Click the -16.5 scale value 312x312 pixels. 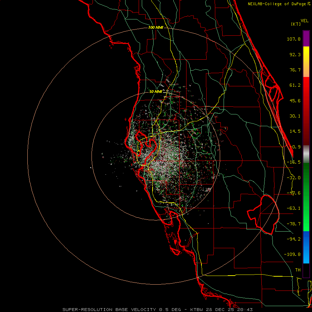pos(294,162)
